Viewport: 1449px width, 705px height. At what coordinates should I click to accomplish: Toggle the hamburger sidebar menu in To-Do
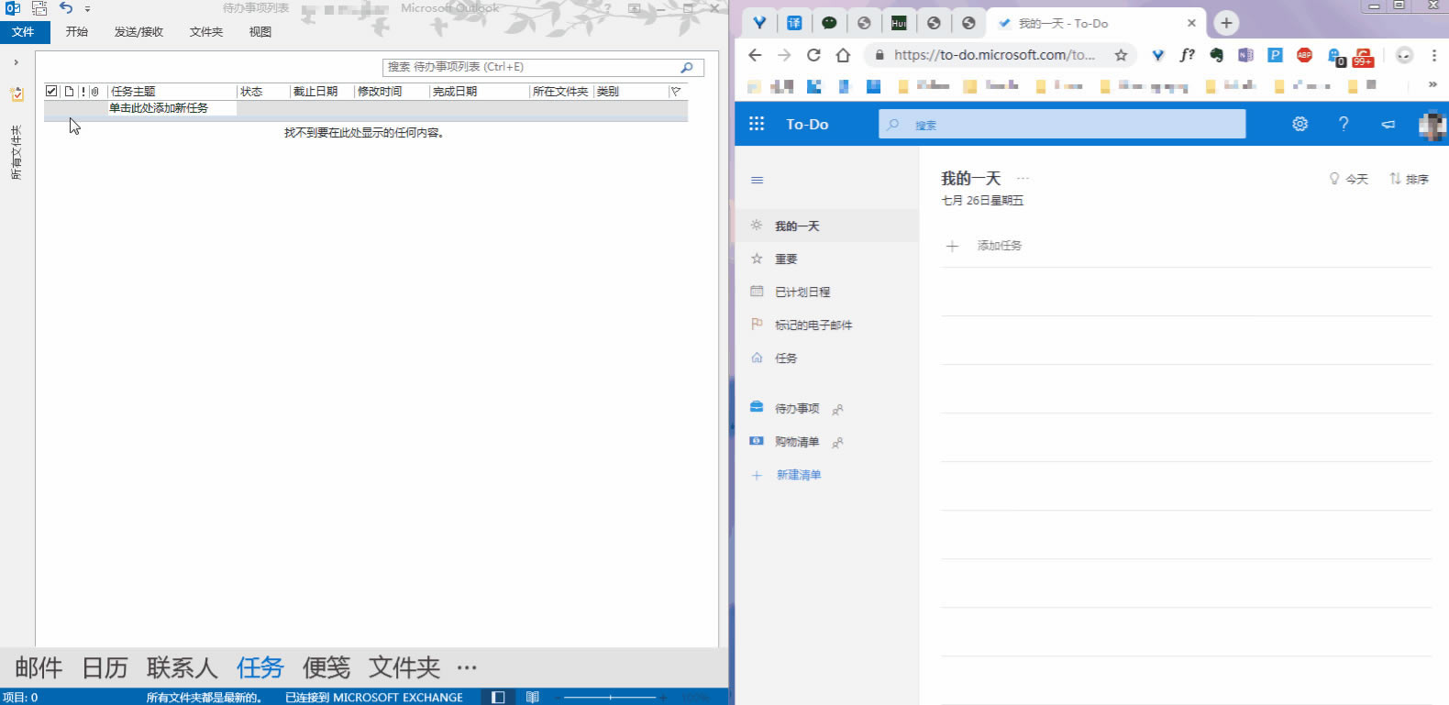tap(758, 180)
